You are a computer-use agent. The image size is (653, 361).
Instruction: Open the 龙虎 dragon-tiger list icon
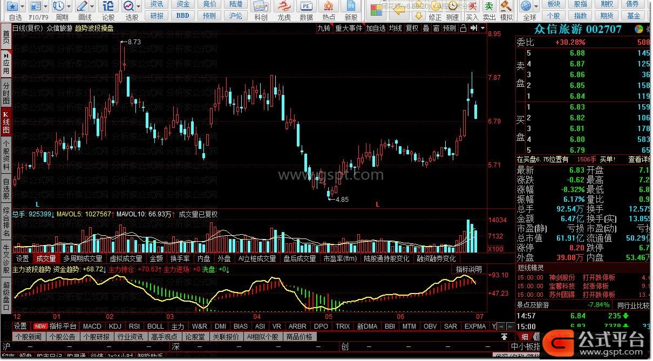284,6
